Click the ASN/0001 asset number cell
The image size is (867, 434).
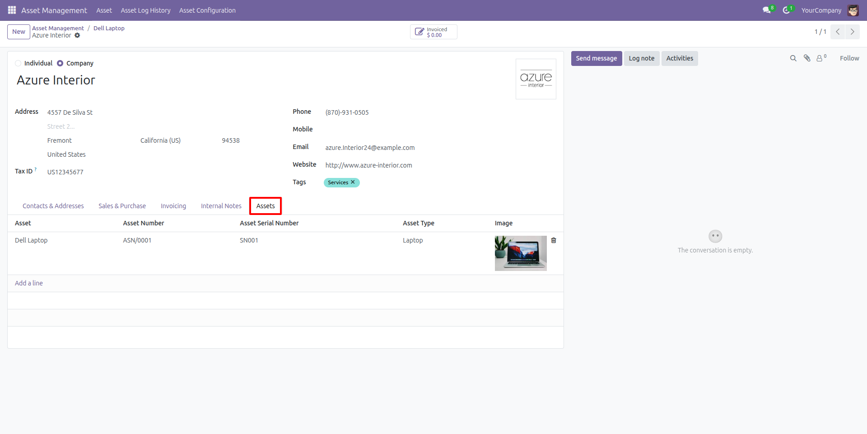[x=137, y=240]
